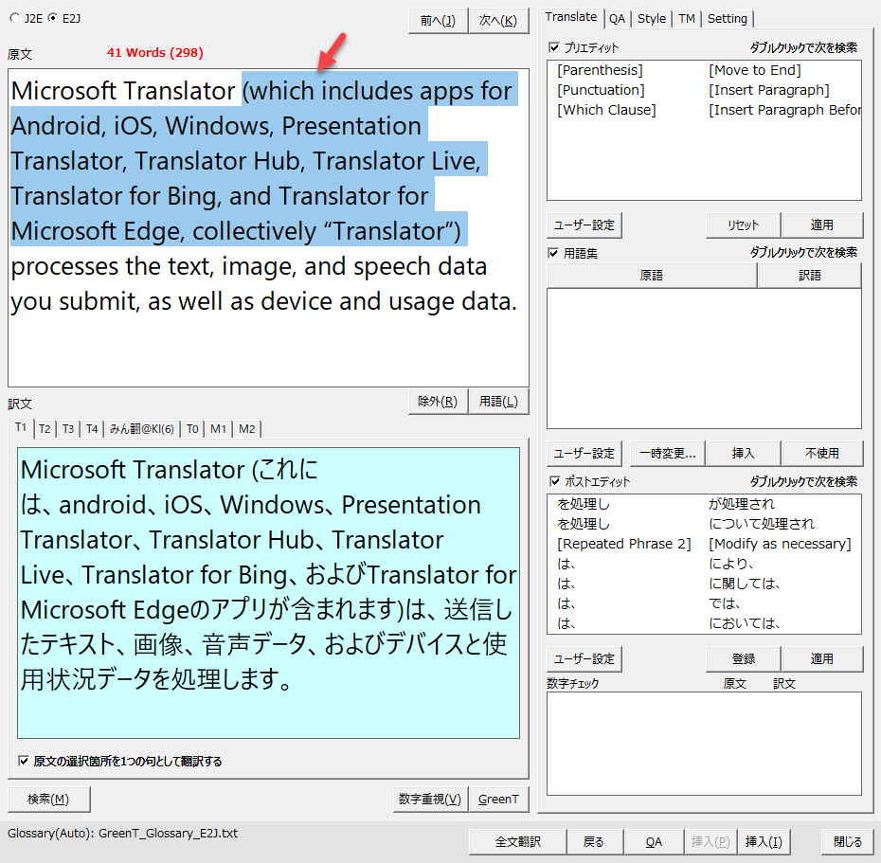
Task: Toggle the プリエディット checkbox
Action: [555, 47]
